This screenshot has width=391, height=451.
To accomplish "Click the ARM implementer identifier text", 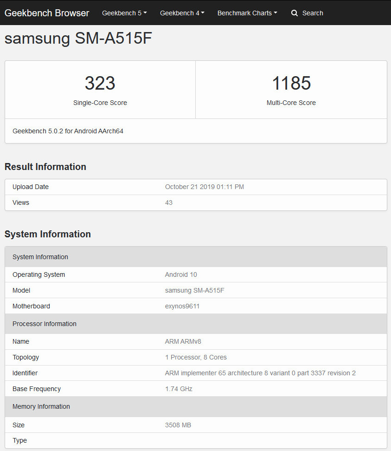I will click(x=260, y=373).
